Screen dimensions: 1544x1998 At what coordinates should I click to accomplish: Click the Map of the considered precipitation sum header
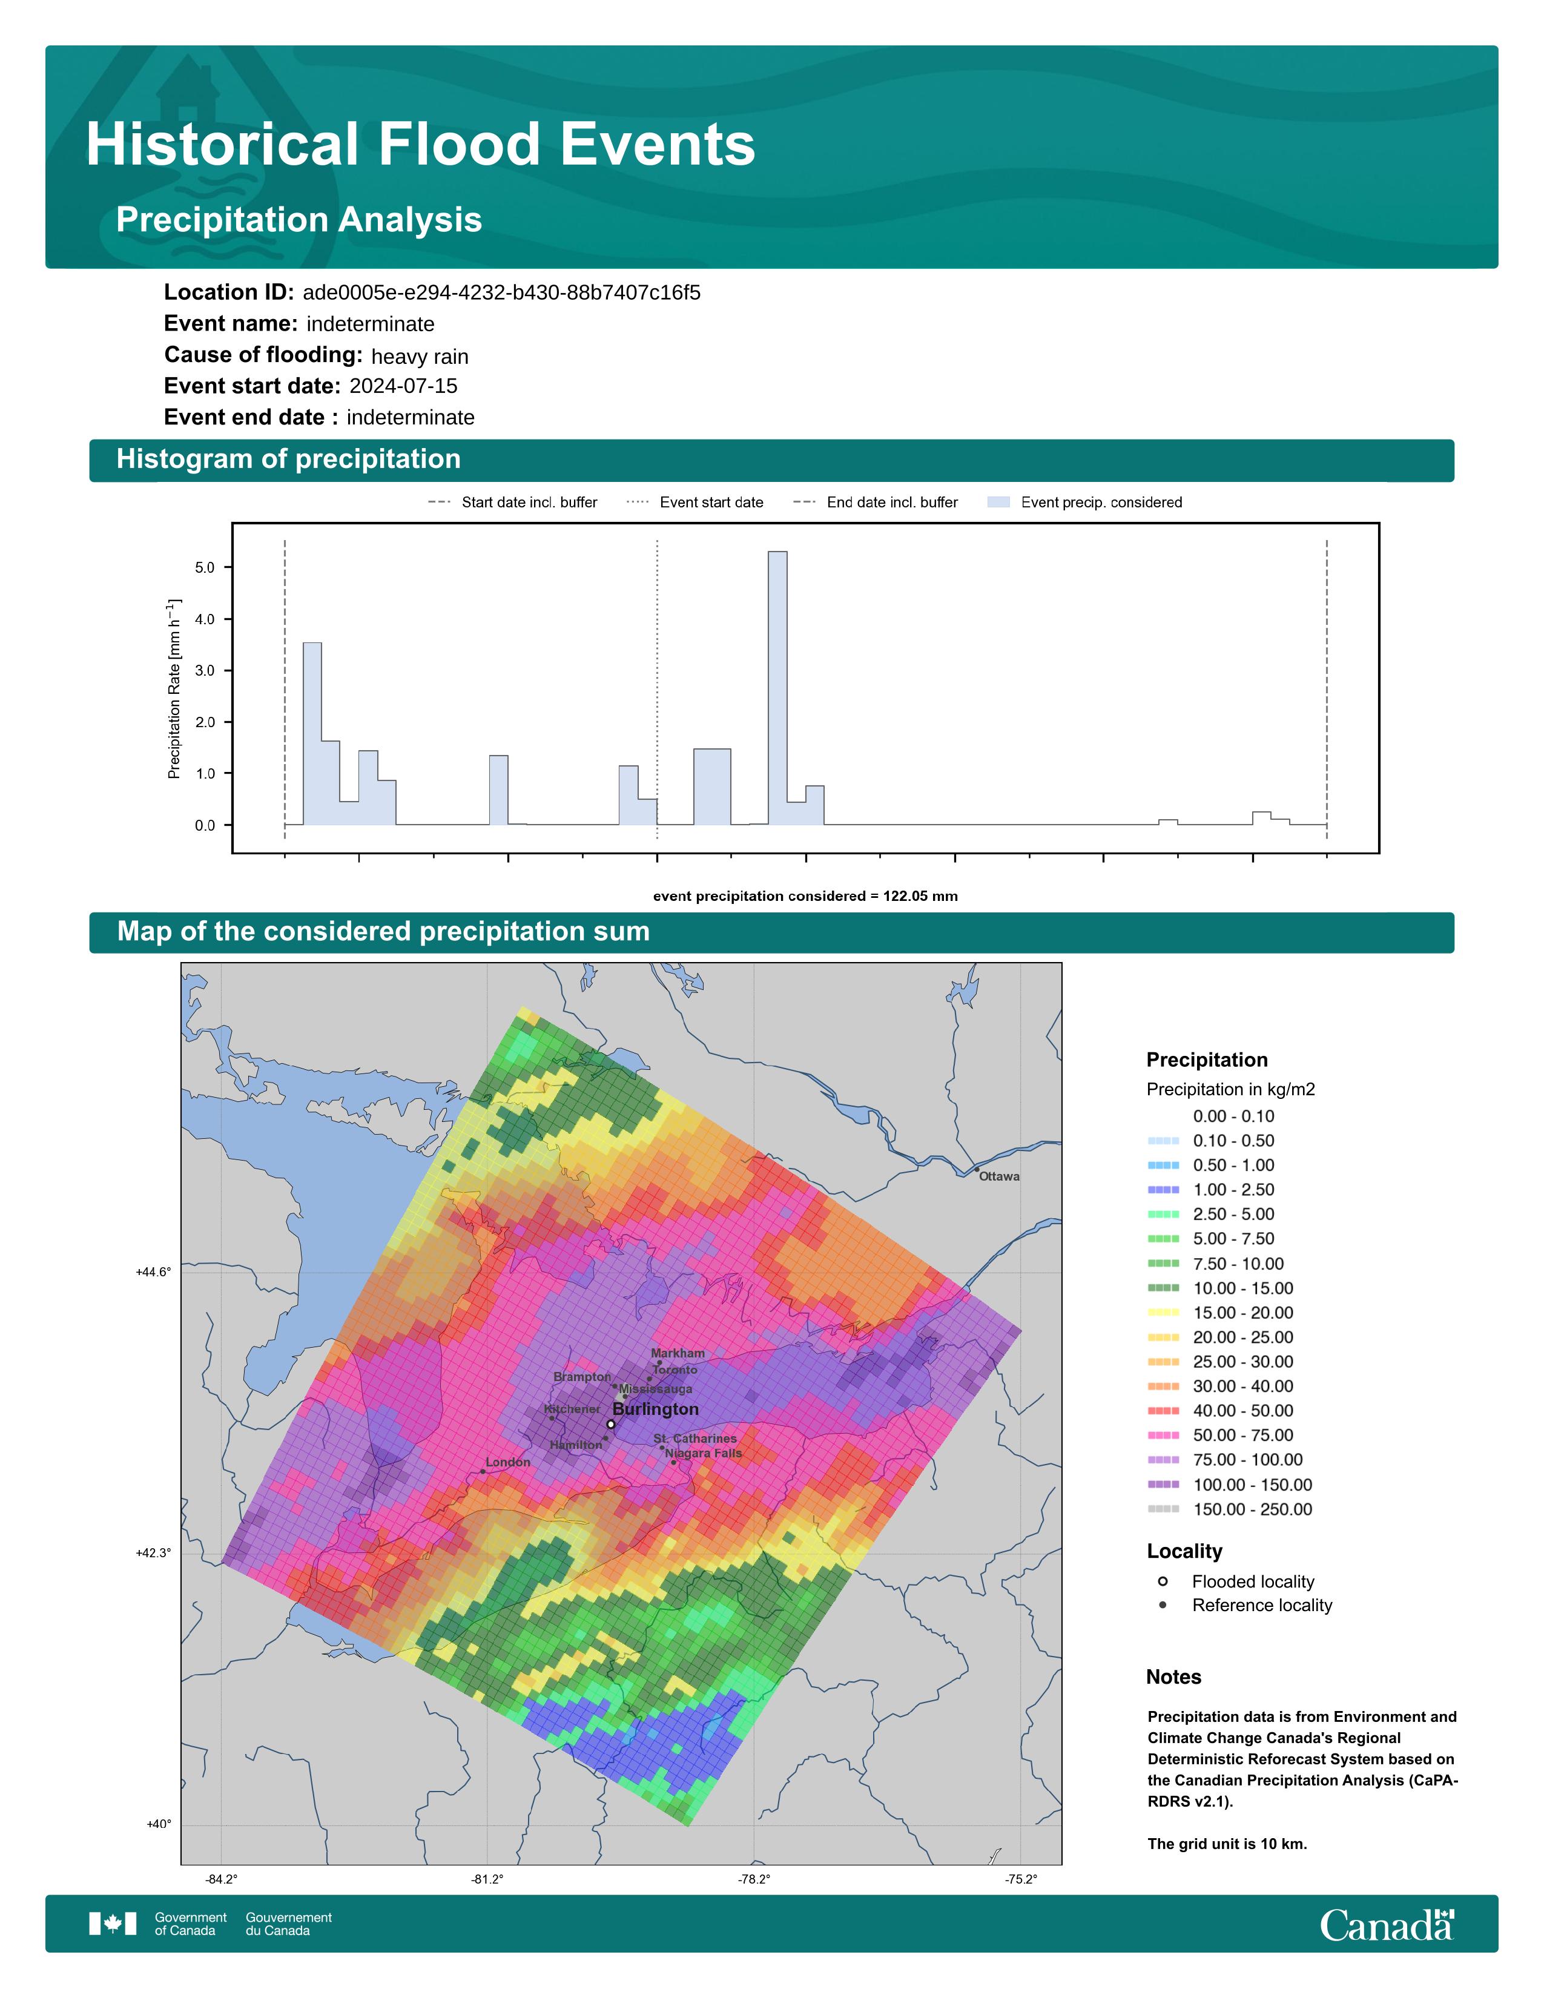click(x=383, y=931)
